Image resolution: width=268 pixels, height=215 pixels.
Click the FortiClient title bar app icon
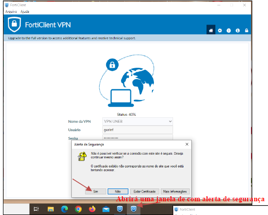click(x=7, y=5)
